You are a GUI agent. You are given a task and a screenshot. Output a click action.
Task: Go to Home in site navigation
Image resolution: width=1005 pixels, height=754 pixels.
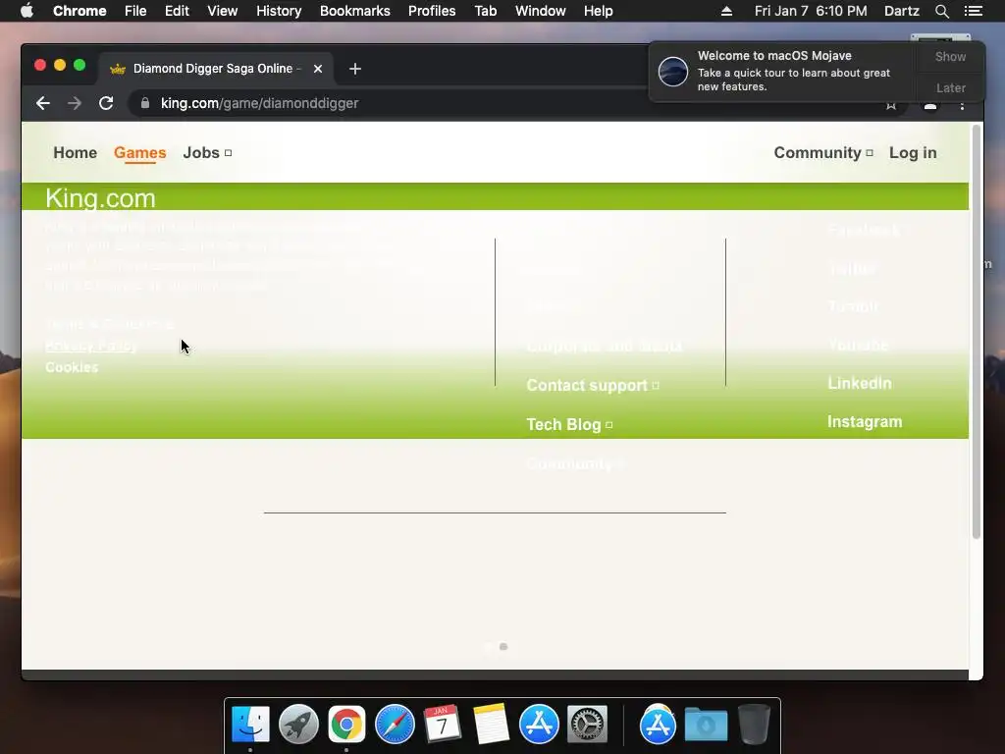pyautogui.click(x=75, y=152)
